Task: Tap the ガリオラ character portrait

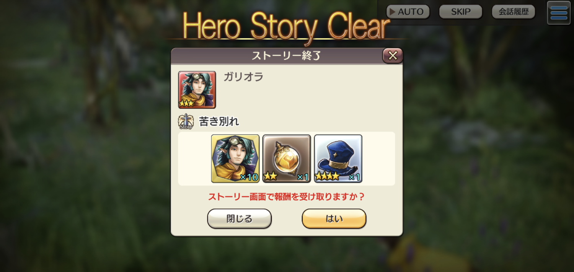Action: (x=197, y=90)
